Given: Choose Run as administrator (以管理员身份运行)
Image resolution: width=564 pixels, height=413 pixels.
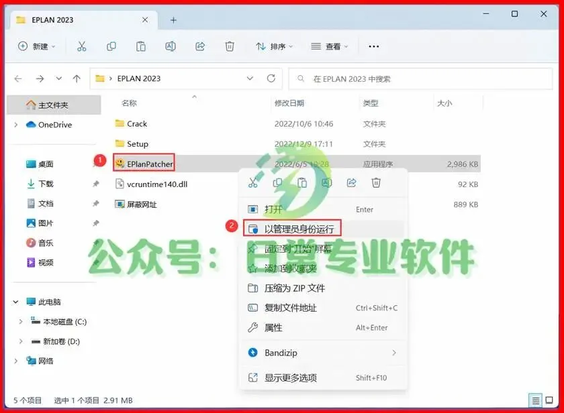Looking at the screenshot, I should (x=324, y=229).
